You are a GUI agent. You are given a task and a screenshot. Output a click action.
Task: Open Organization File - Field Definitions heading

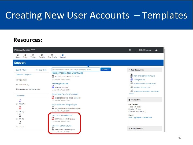coord(65,94)
